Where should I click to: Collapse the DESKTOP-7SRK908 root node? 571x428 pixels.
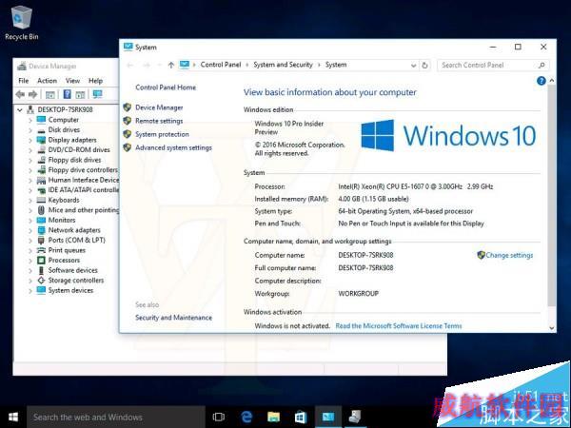(x=20, y=109)
